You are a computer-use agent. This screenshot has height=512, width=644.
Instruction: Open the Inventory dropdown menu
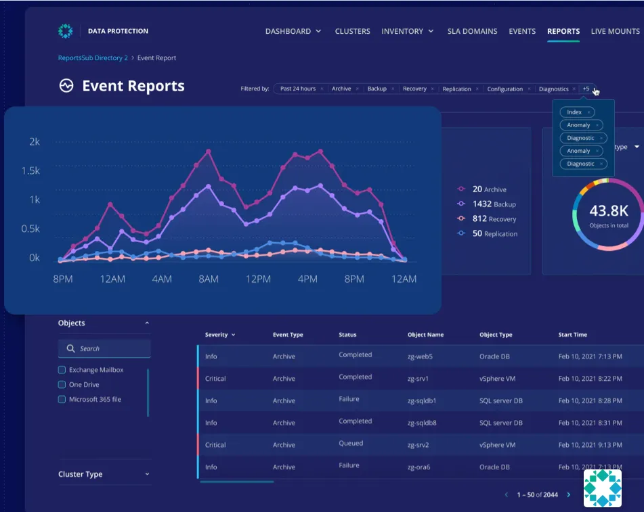[408, 31]
